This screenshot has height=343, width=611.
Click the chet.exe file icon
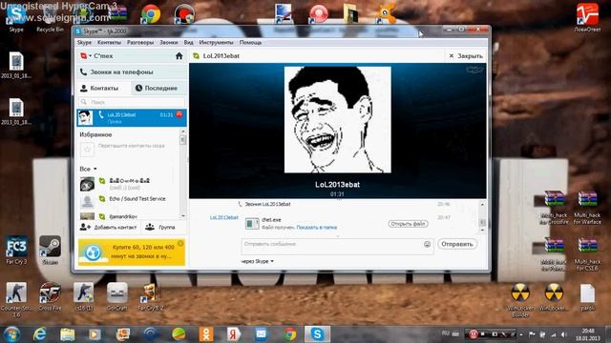pos(252,223)
